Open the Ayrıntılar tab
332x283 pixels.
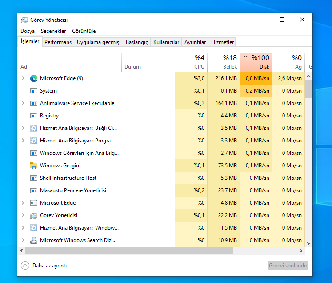tap(195, 42)
